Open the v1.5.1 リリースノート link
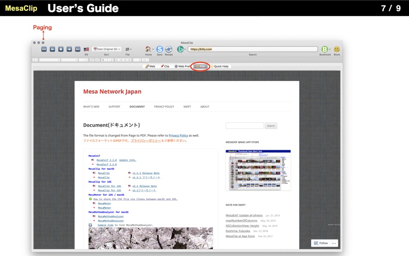 146,178
